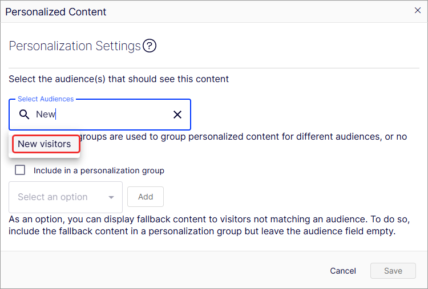
Task: Click the 'Select Audiences' field label
Action: 46,99
